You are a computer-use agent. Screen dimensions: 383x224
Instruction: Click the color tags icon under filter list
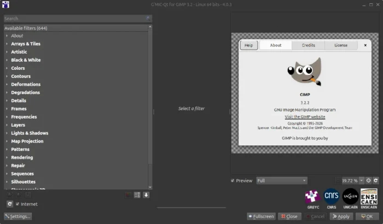click(x=127, y=195)
